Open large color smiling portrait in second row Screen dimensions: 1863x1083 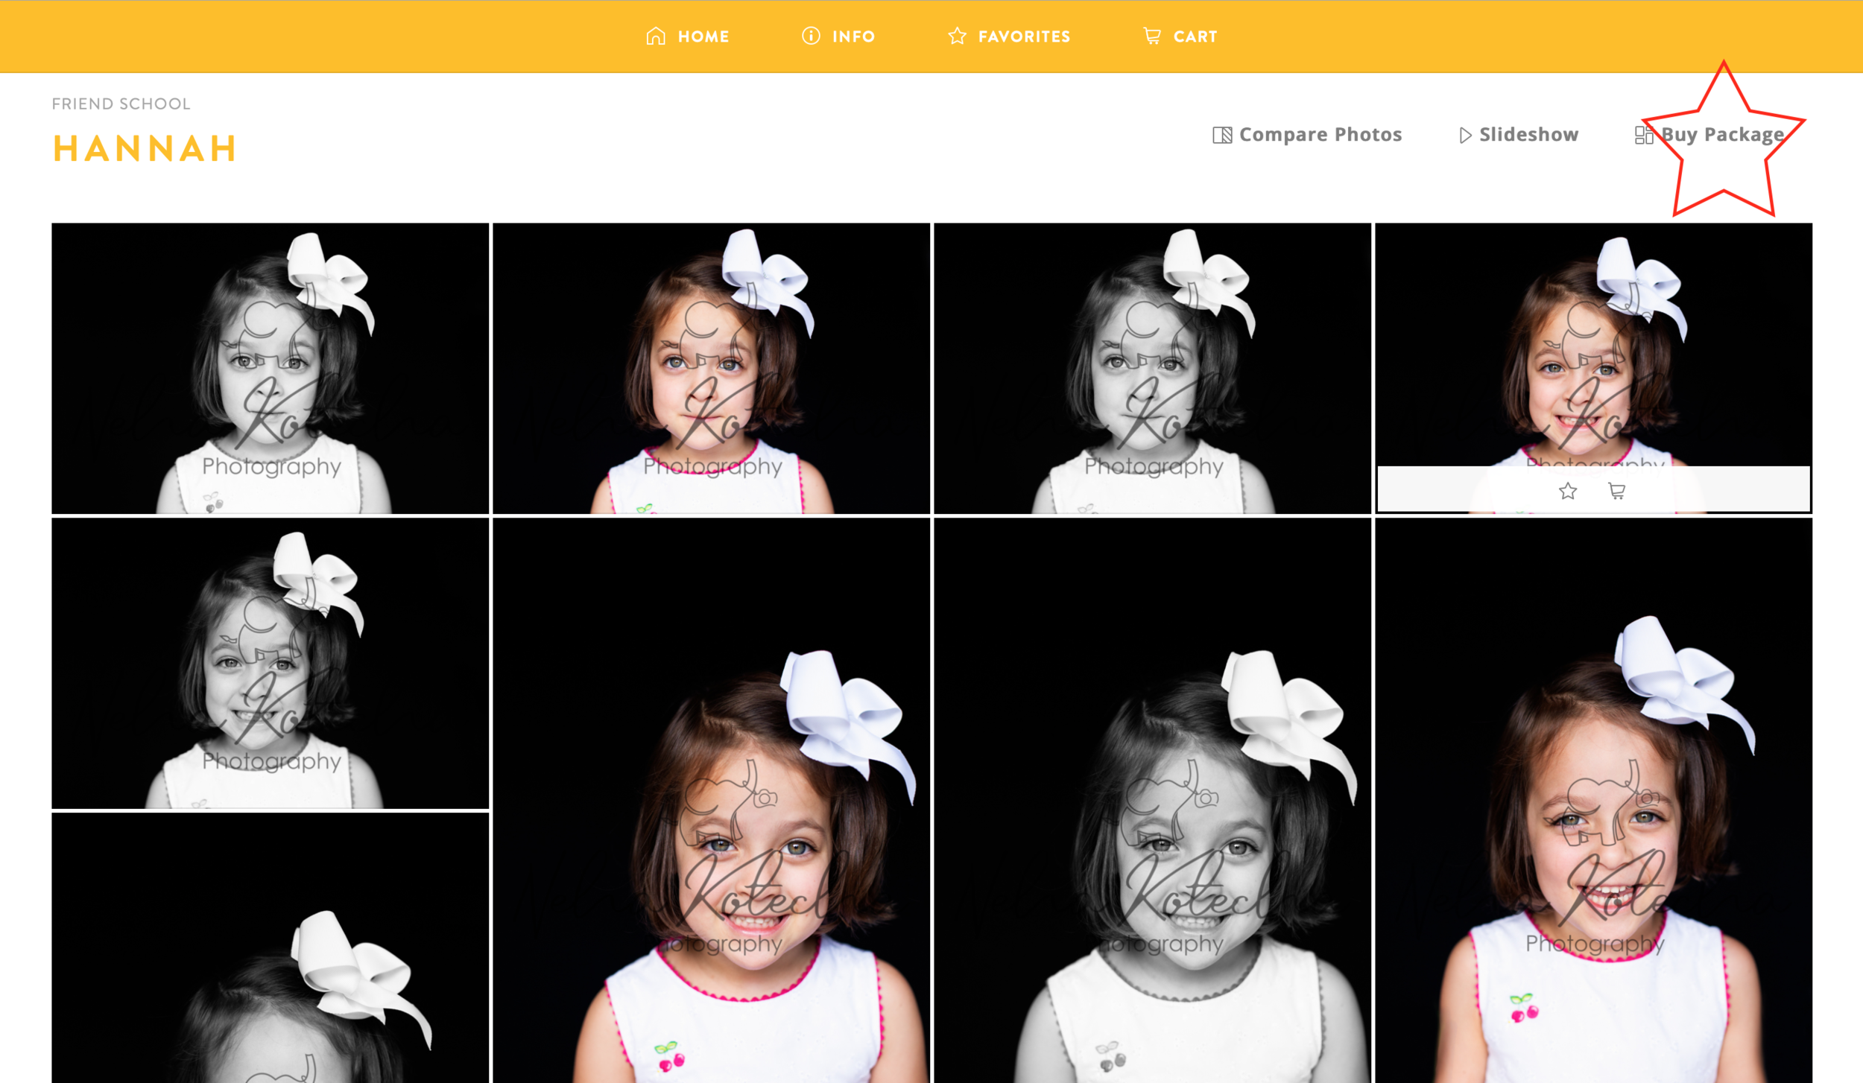pos(711,801)
